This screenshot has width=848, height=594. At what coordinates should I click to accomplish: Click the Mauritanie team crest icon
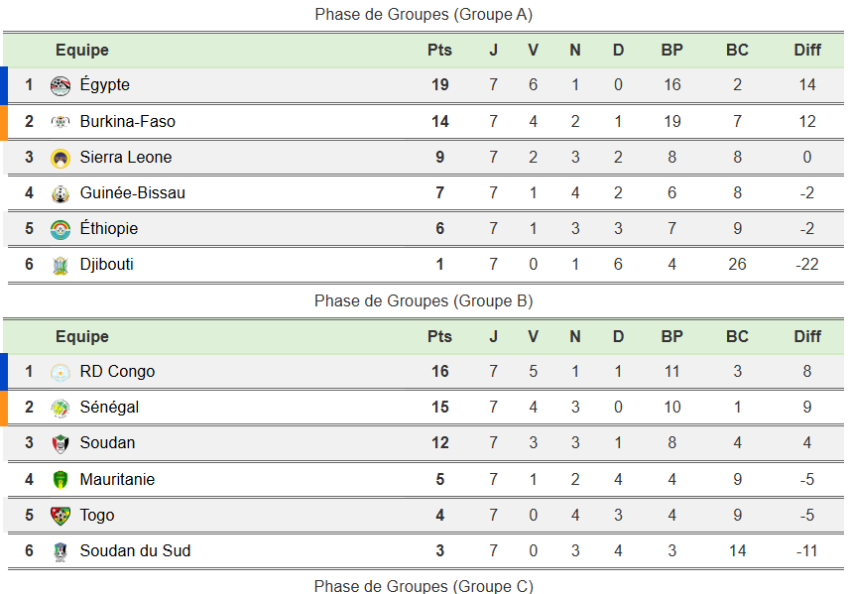point(61,480)
